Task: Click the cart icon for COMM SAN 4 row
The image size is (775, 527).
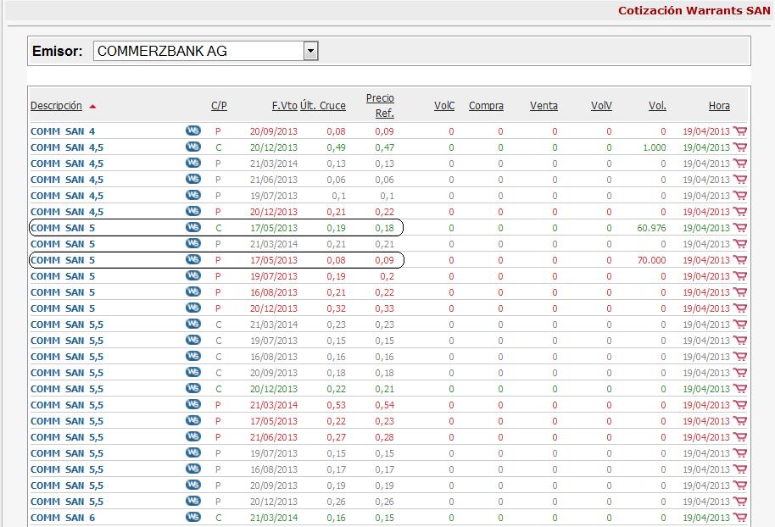Action: [x=740, y=131]
